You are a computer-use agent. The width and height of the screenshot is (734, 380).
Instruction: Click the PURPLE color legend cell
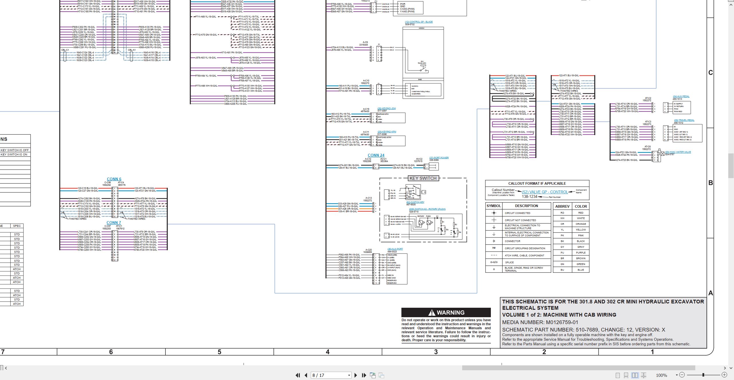[581, 253]
